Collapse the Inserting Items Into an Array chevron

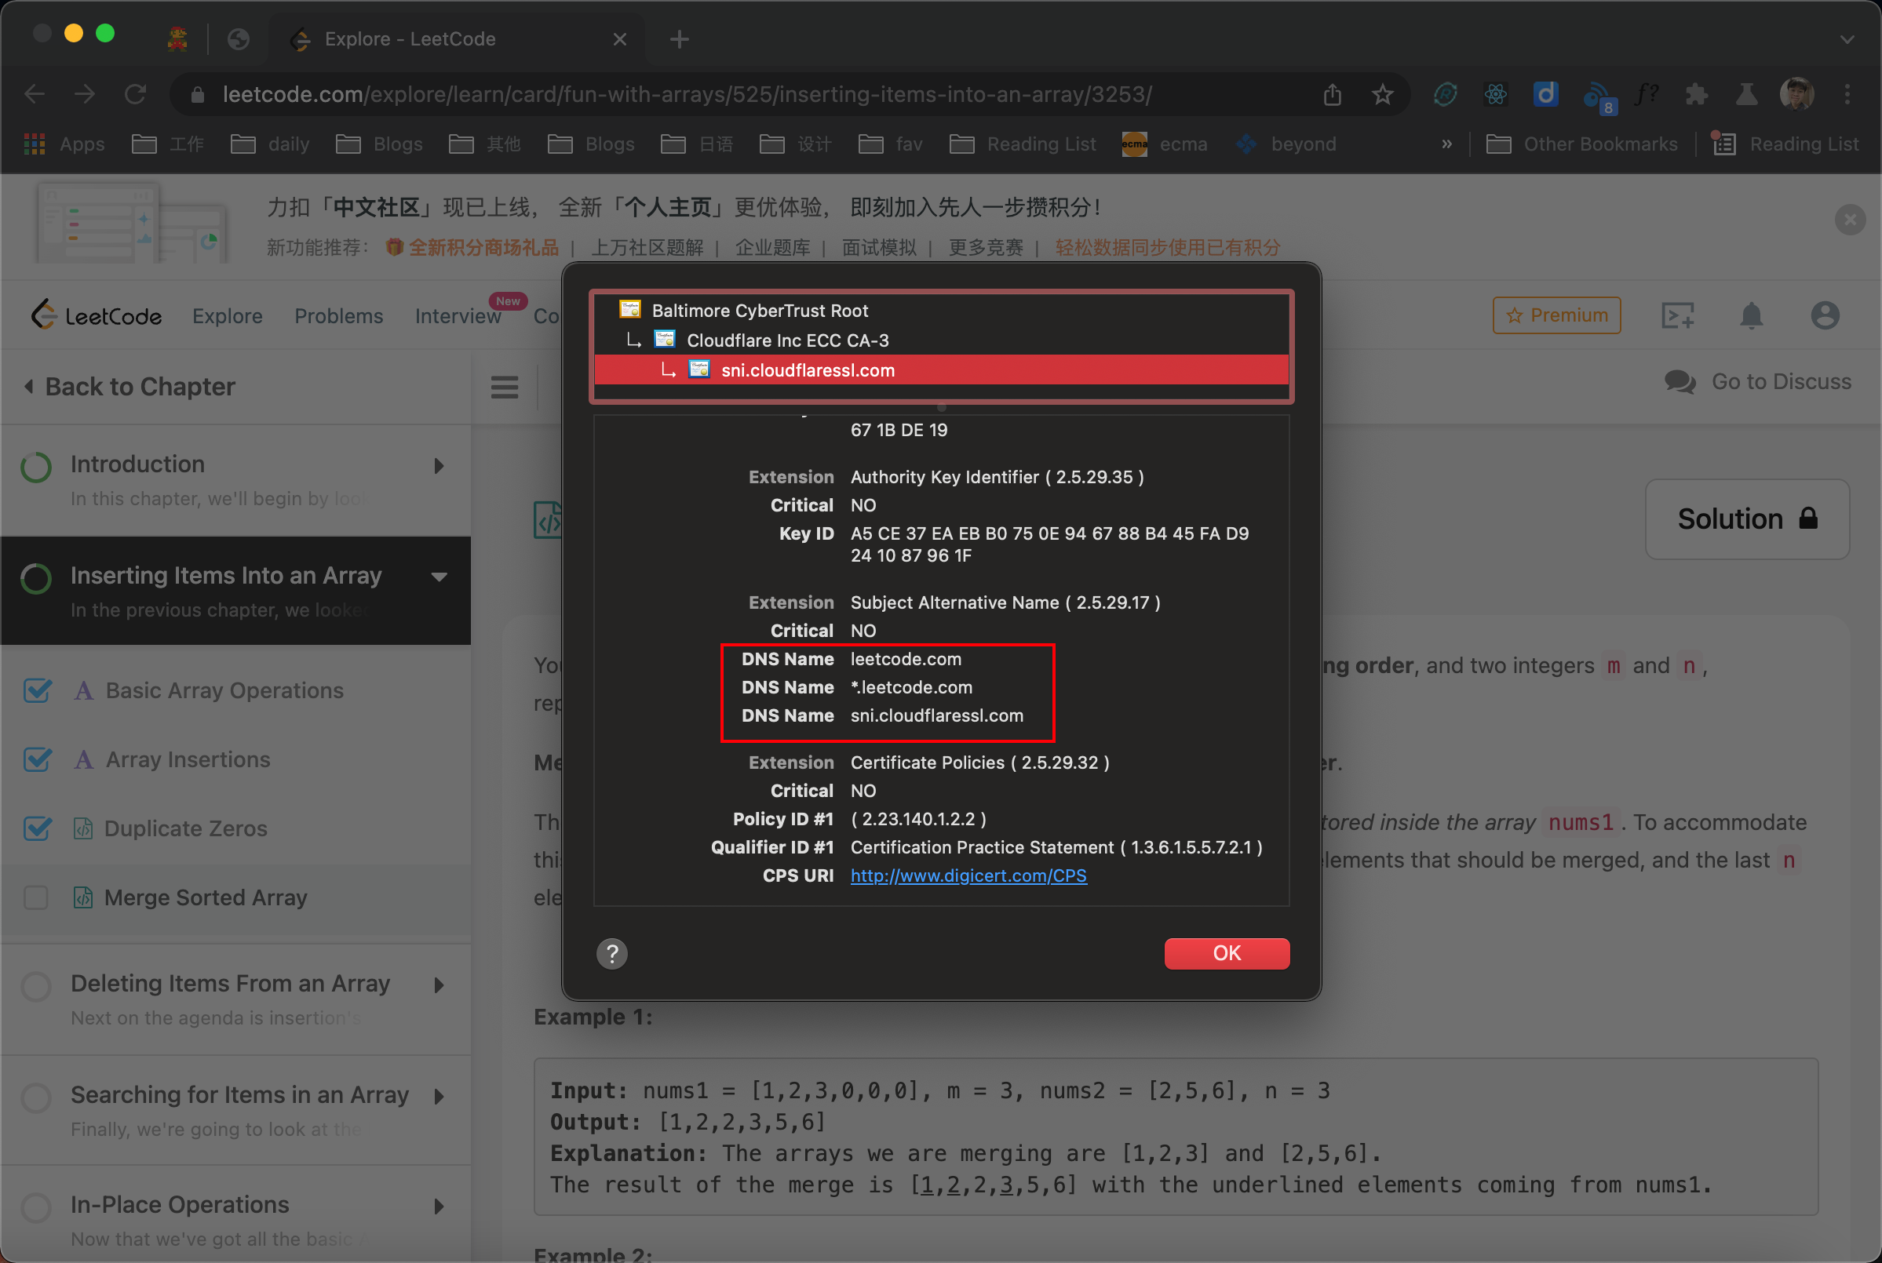pyautogui.click(x=439, y=577)
